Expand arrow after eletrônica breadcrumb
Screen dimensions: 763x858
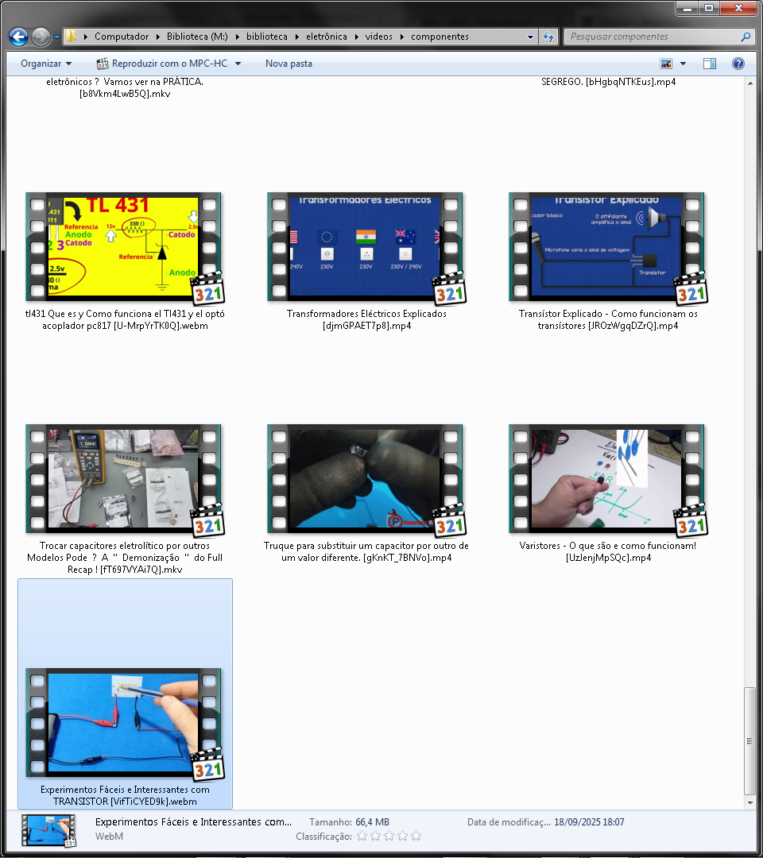click(x=356, y=37)
